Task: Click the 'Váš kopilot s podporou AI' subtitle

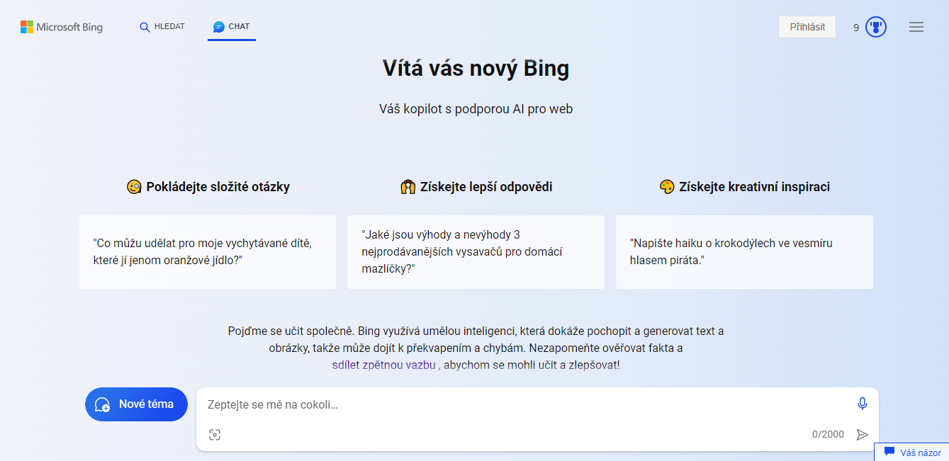Action: (476, 109)
